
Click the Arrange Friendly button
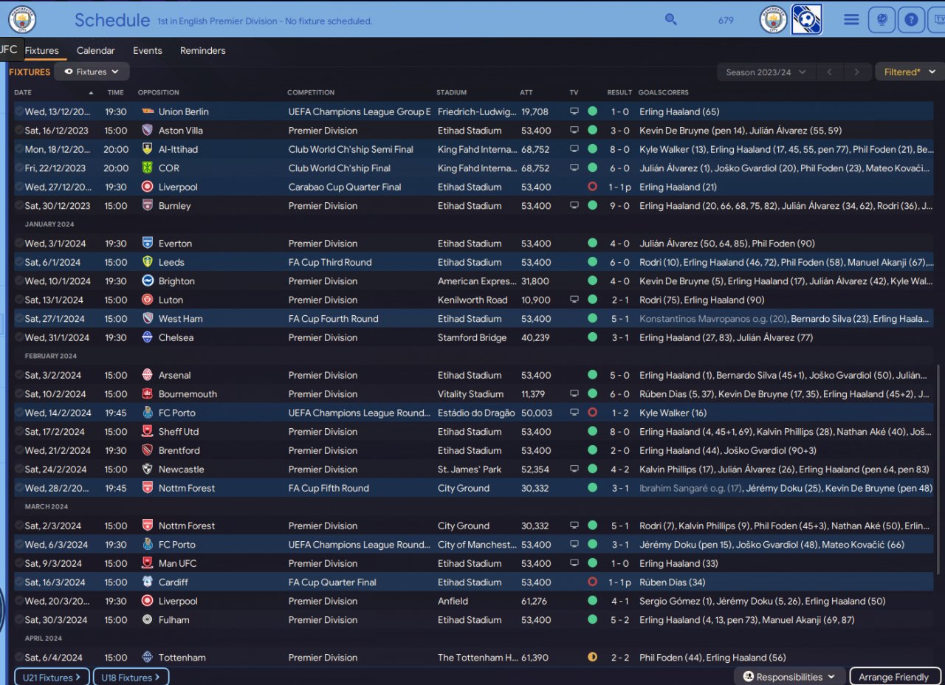[894, 677]
